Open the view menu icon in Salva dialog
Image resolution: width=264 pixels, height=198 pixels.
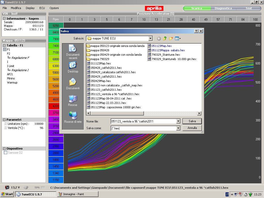178,39
